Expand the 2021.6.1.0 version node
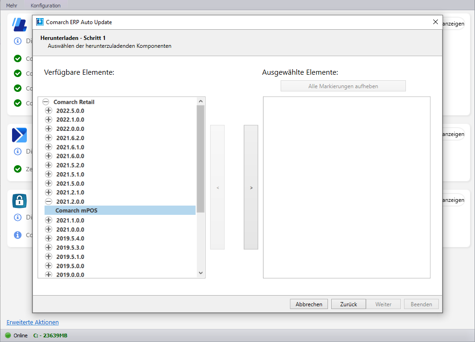Viewport: 475px width, 342px height. tap(48, 147)
